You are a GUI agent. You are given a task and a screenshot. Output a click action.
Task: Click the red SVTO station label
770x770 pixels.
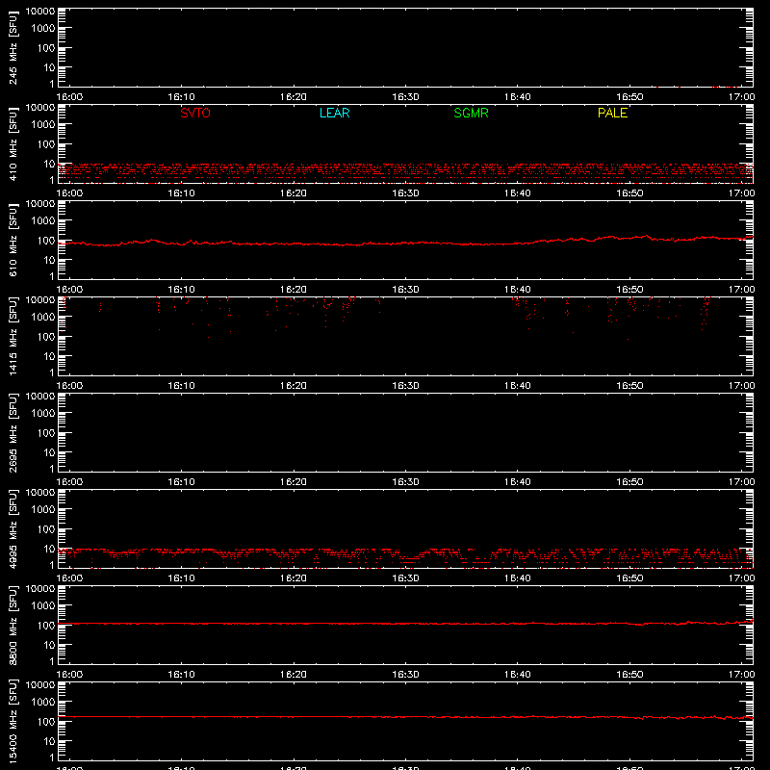point(195,113)
